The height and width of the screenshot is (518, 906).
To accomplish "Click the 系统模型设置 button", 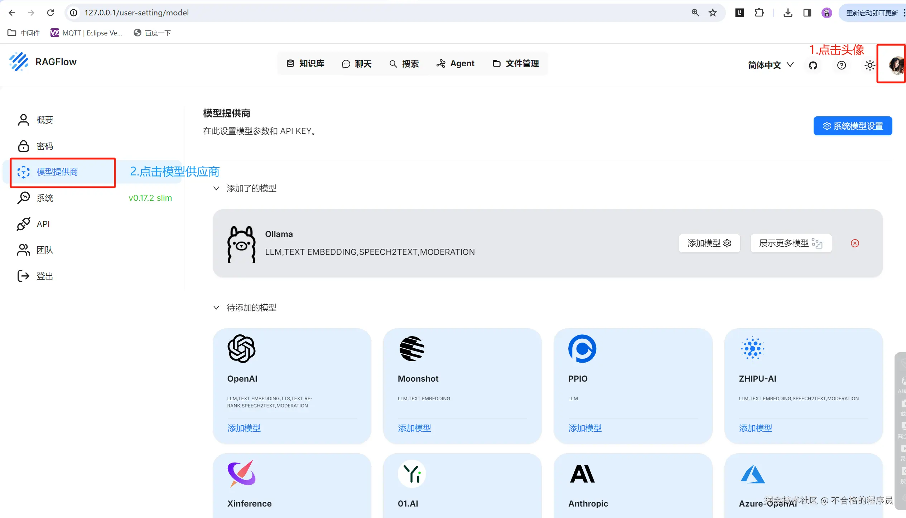I will [x=853, y=126].
